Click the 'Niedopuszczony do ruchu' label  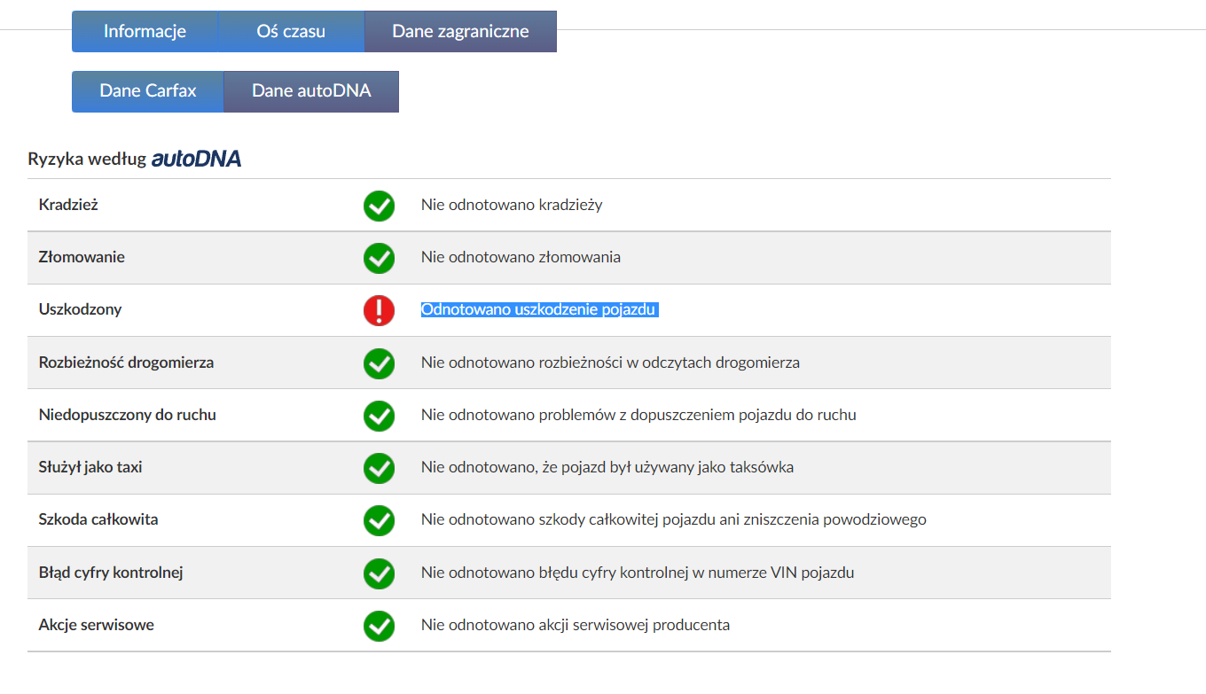point(127,414)
